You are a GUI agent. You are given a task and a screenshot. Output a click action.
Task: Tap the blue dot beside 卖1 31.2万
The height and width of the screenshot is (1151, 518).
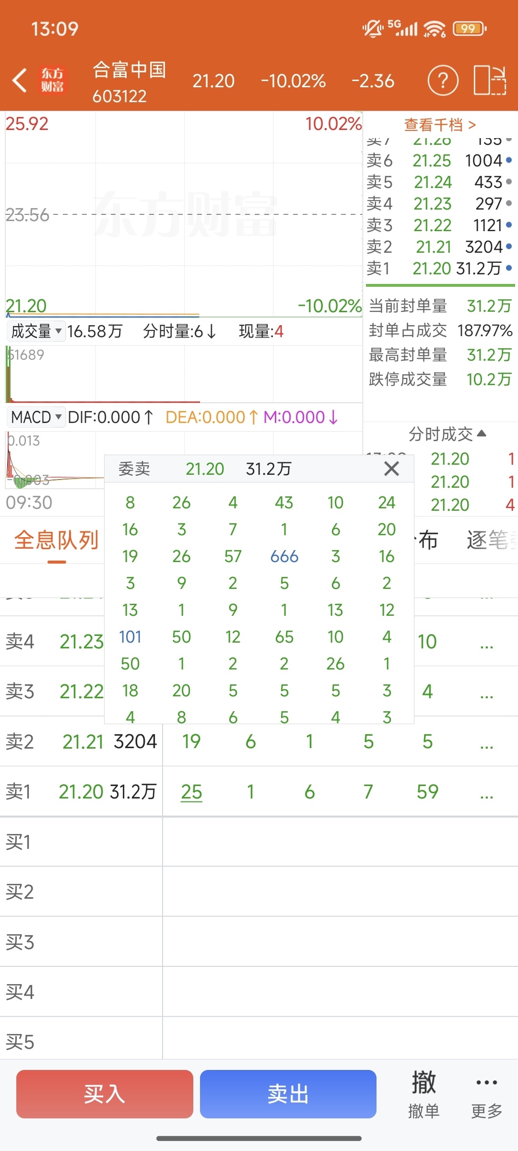(509, 268)
